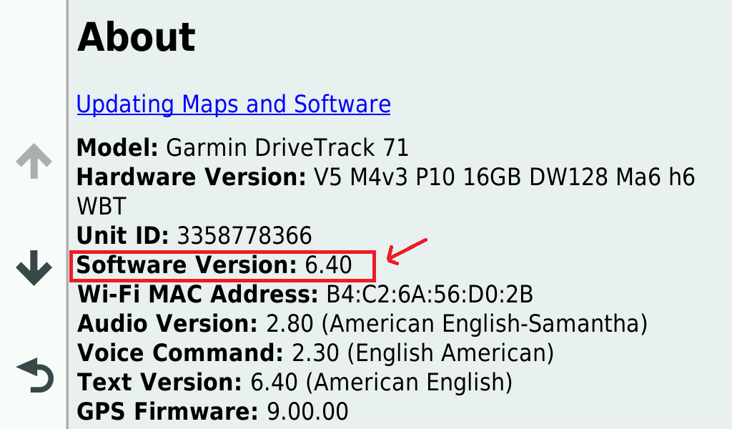This screenshot has width=732, height=429.
Task: Click the GPS Firmware value 9.00.00
Action: pos(307,412)
